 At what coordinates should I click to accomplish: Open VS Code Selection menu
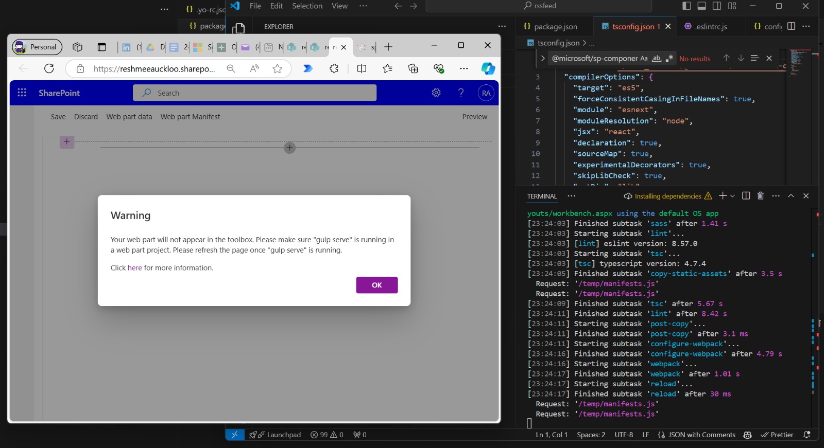(x=307, y=6)
